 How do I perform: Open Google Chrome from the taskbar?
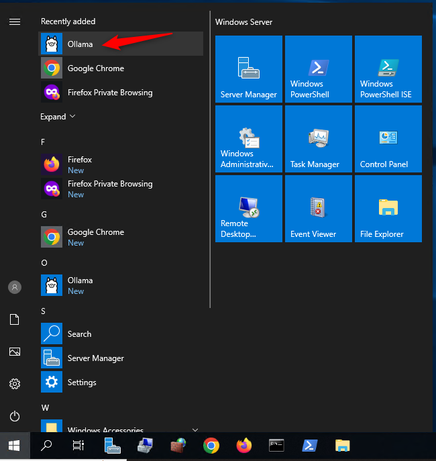pos(211,446)
